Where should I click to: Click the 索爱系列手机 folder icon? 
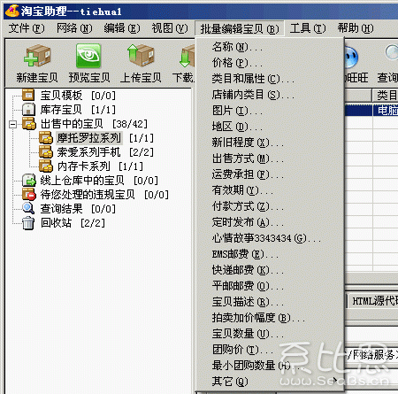46,152
